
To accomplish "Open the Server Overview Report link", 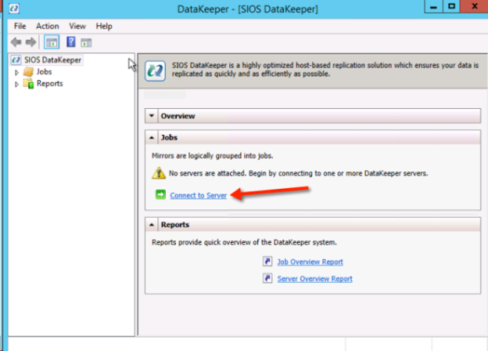I will click(314, 279).
